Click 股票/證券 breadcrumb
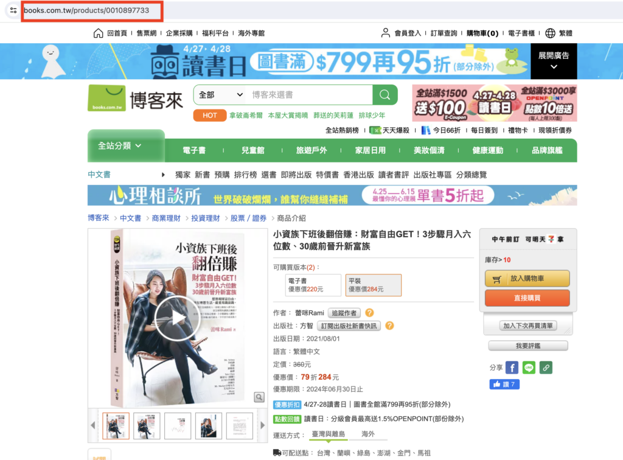Image resolution: width=623 pixels, height=460 pixels. (x=248, y=218)
